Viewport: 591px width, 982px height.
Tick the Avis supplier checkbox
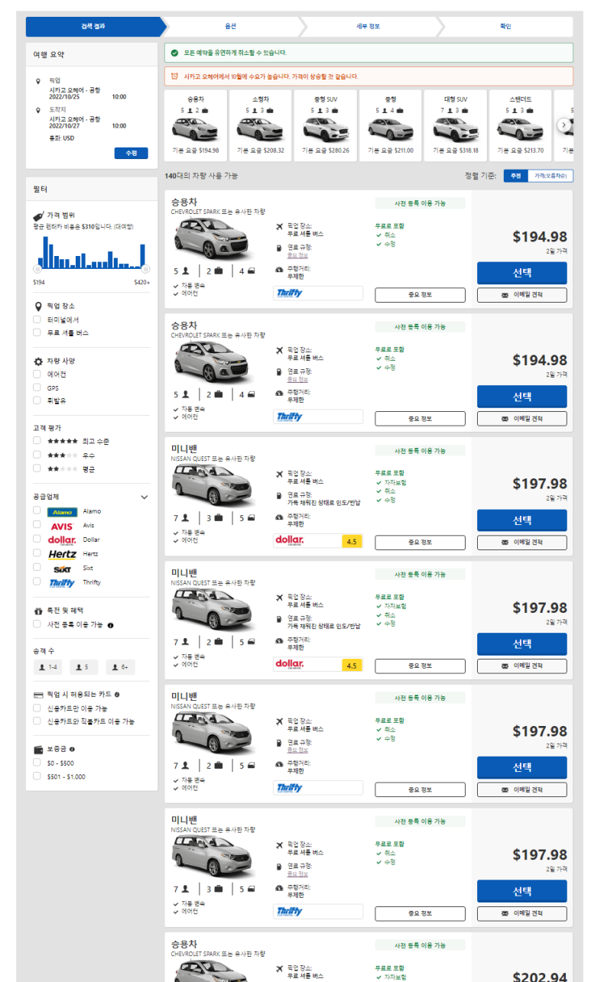point(37,525)
